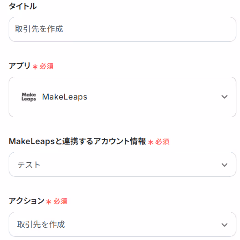Screen dimensions: 240x240
Task: Click the red asterisk next to アクション
Action: (x=49, y=202)
